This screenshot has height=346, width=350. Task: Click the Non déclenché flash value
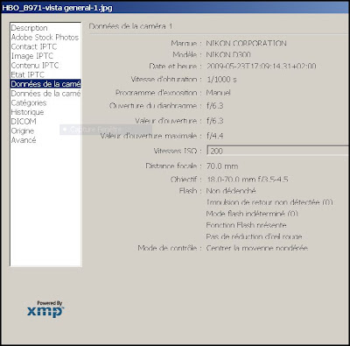[231, 191]
